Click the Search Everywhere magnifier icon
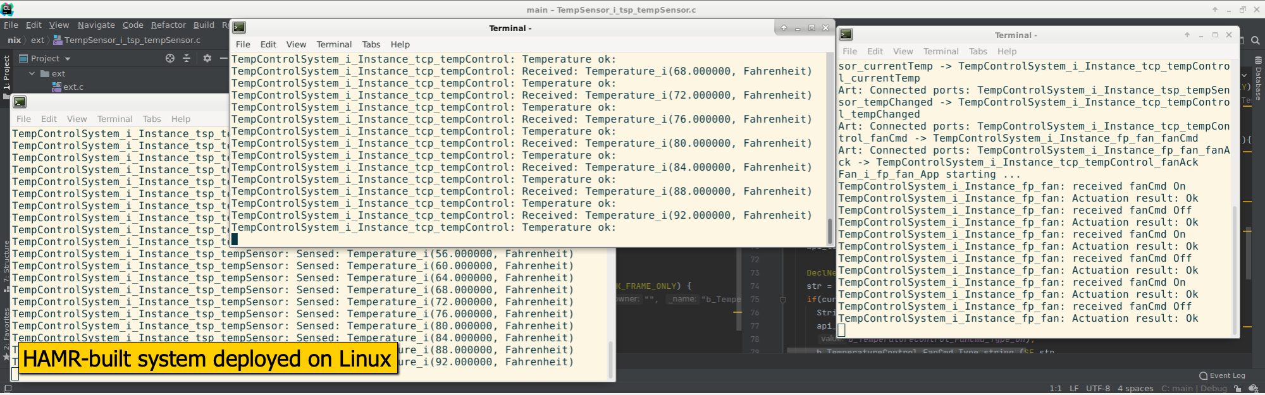1265x395 pixels. [1256, 40]
